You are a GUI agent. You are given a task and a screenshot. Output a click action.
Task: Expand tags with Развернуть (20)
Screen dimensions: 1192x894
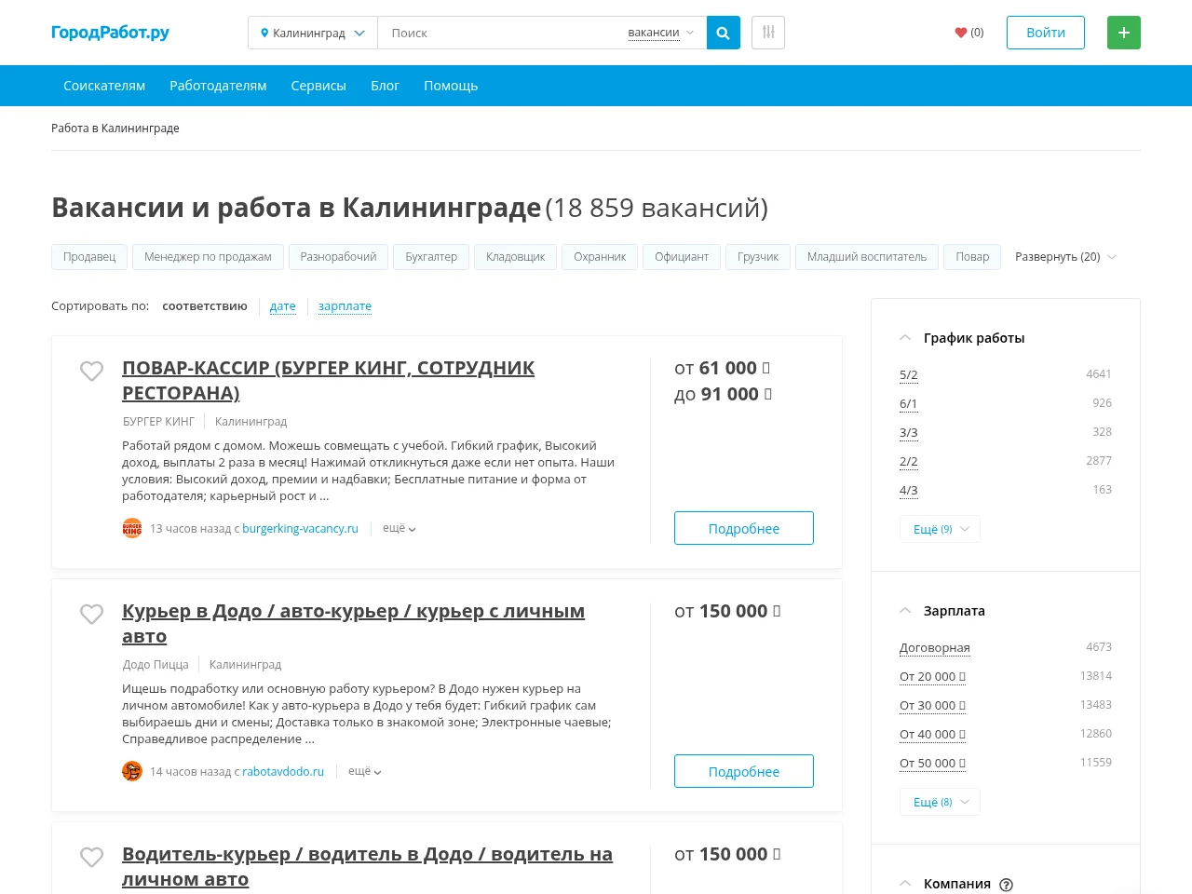point(1065,257)
